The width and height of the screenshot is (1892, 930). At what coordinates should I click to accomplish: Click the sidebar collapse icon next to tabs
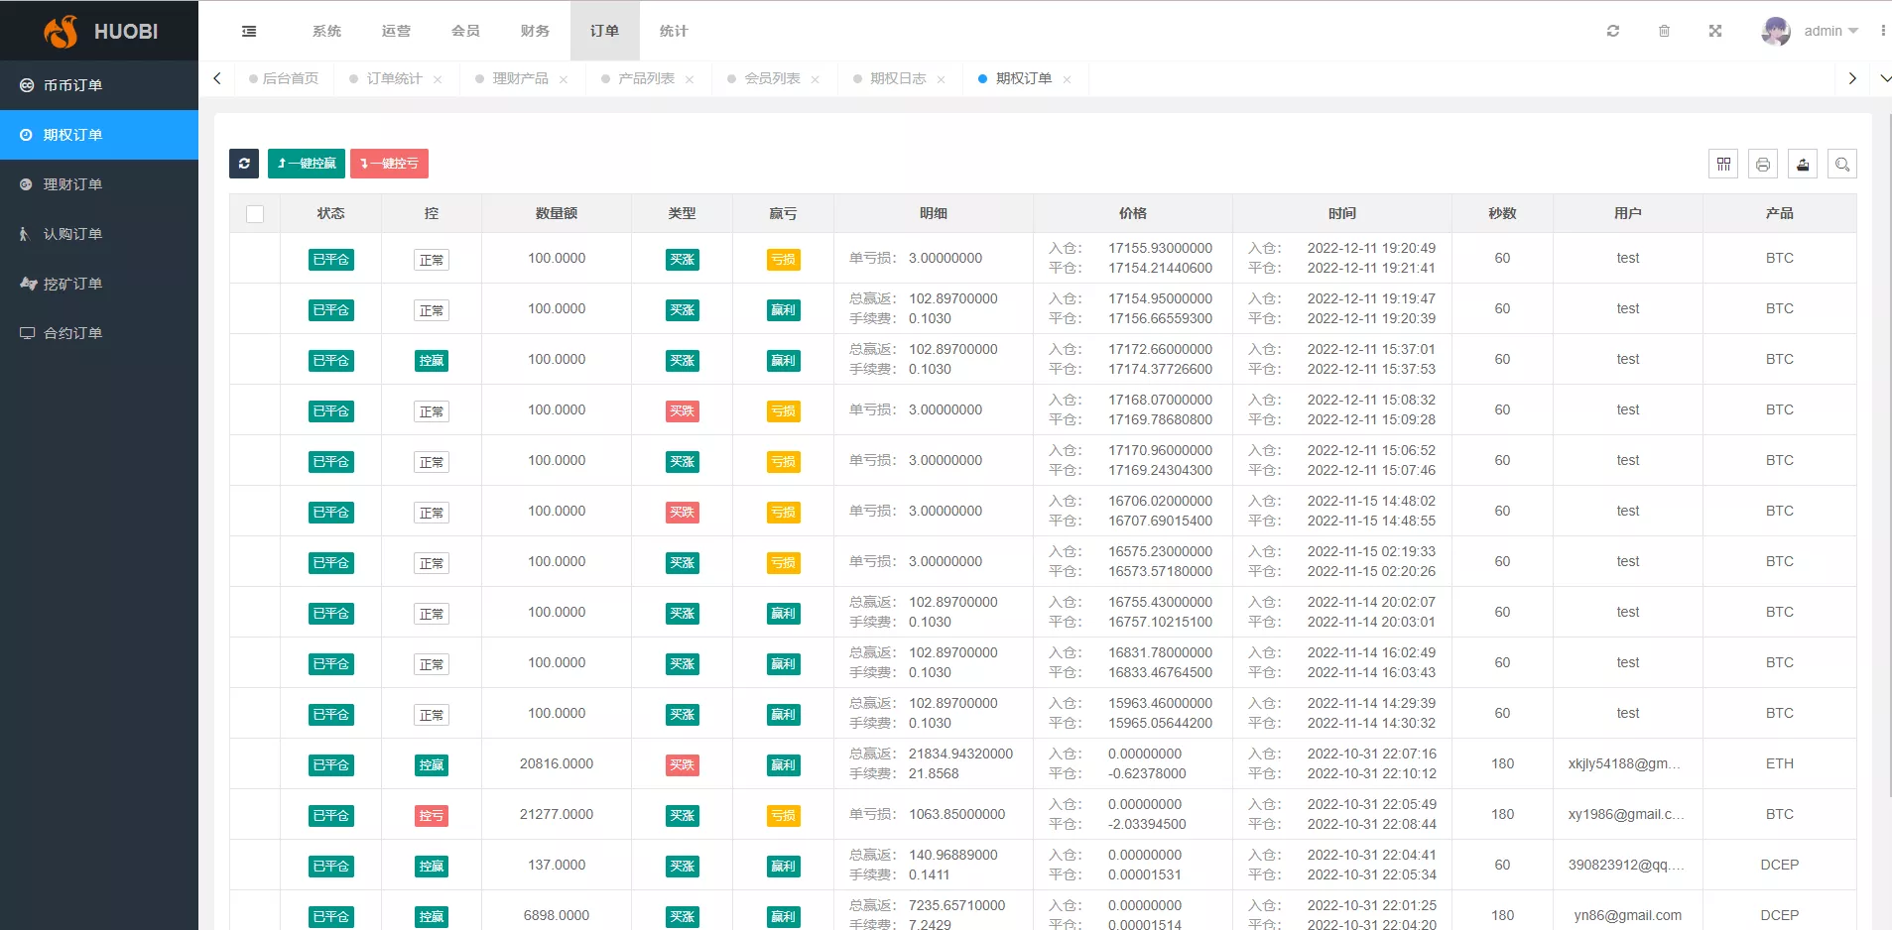tap(248, 31)
